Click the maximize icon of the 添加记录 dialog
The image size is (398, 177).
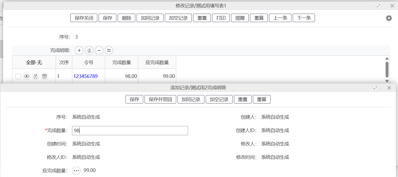[x=375, y=88]
